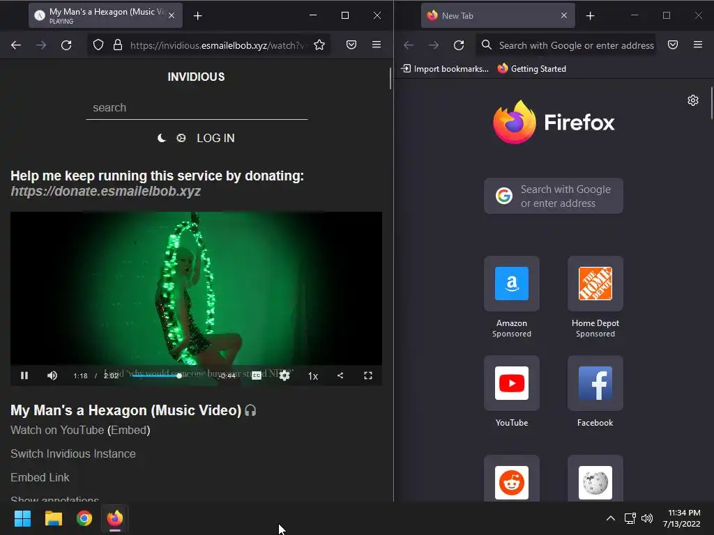Click the left page vertical scrollbar
This screenshot has width=714, height=535.
(x=390, y=78)
